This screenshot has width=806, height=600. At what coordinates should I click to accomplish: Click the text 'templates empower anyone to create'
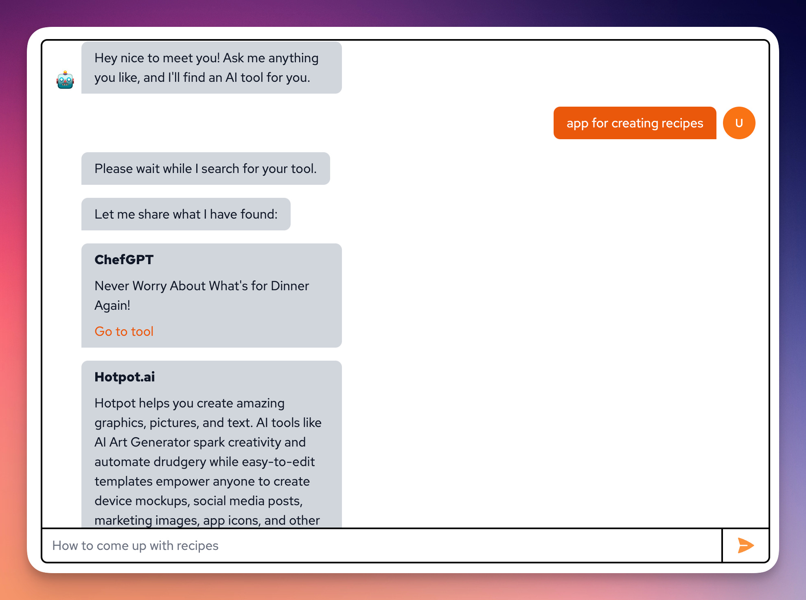click(202, 481)
